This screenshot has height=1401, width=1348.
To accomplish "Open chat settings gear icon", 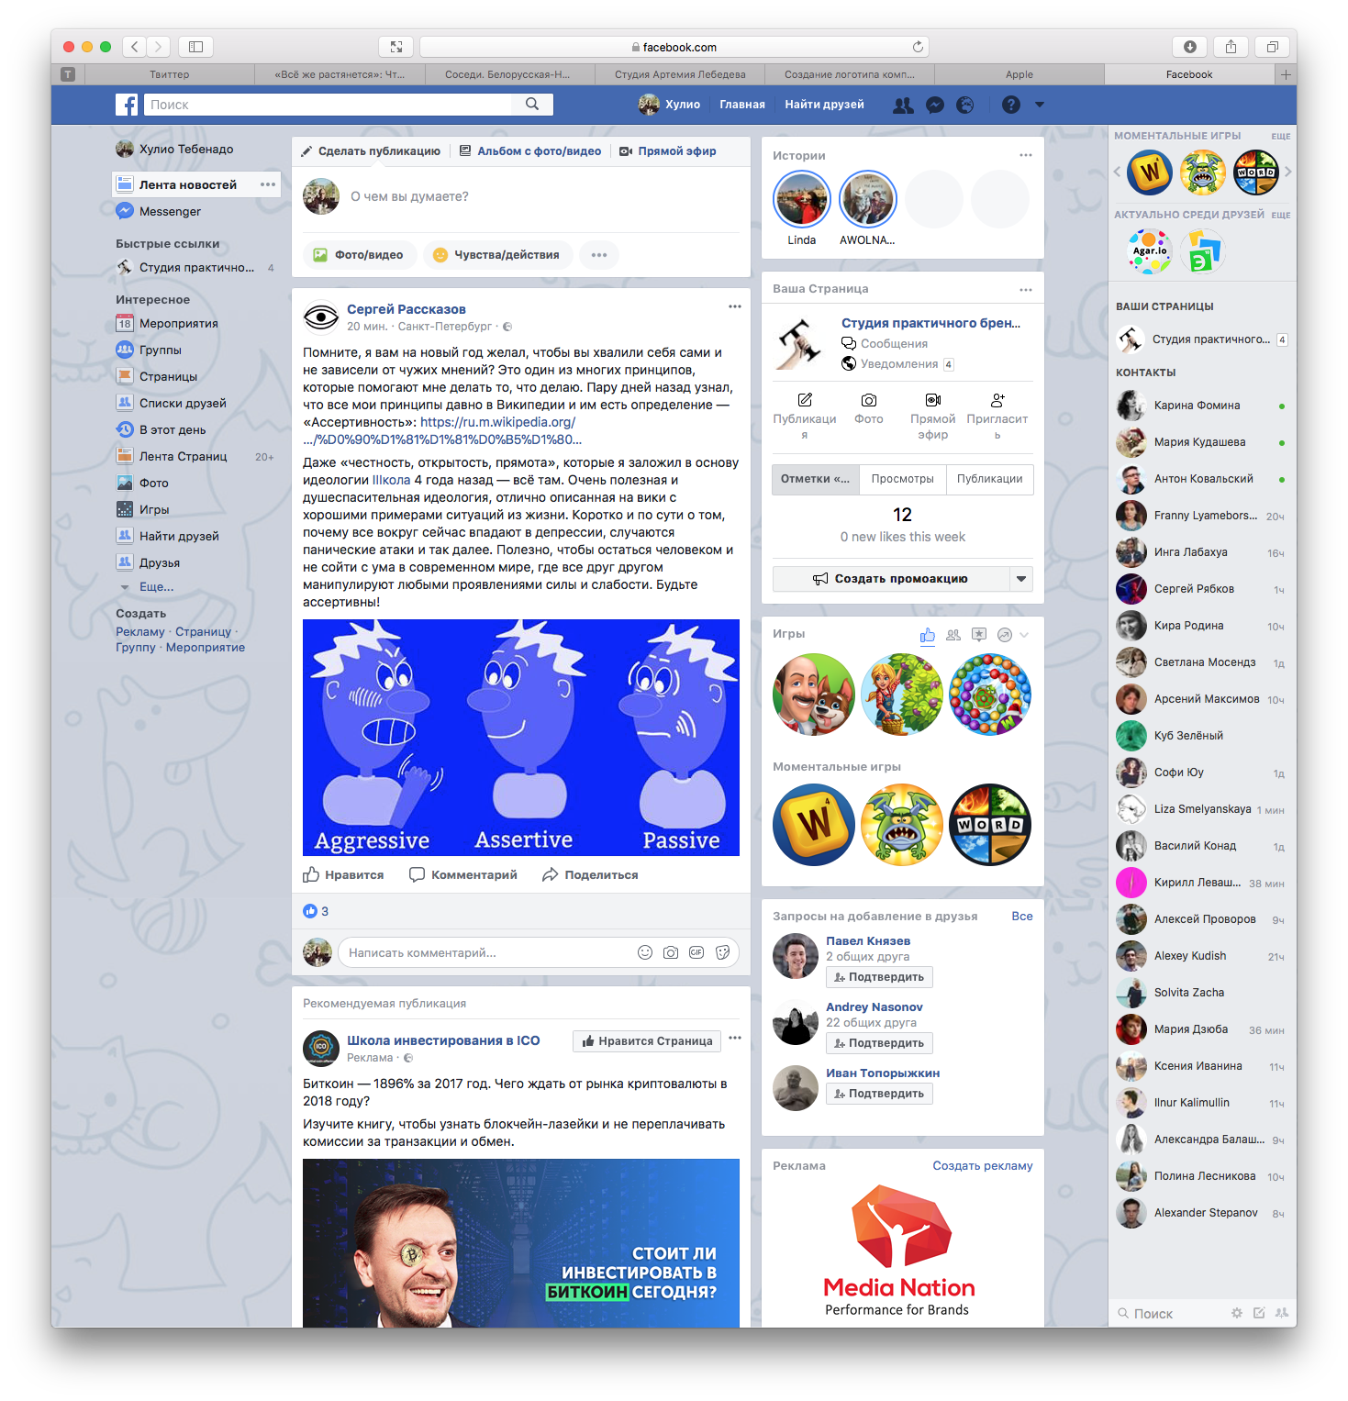I will (x=1236, y=1313).
